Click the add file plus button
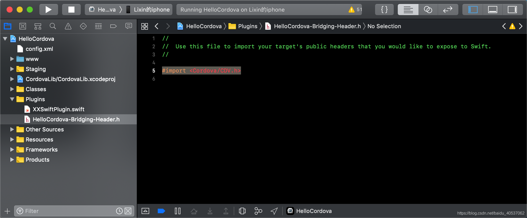Image resolution: width=527 pixels, height=218 pixels. point(7,211)
